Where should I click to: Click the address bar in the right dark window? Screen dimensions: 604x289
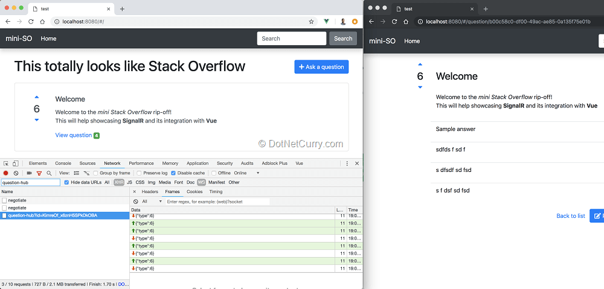coord(509,22)
